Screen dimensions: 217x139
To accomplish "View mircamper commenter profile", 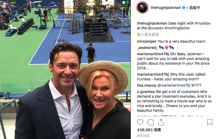I will click(x=147, y=41).
